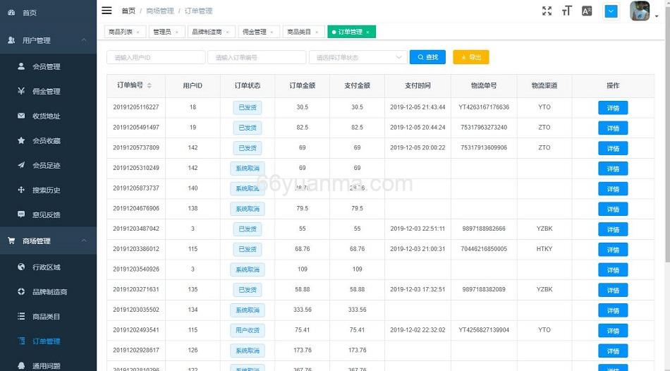Click the 系统取消 tag for order 20191203035502

(248, 310)
